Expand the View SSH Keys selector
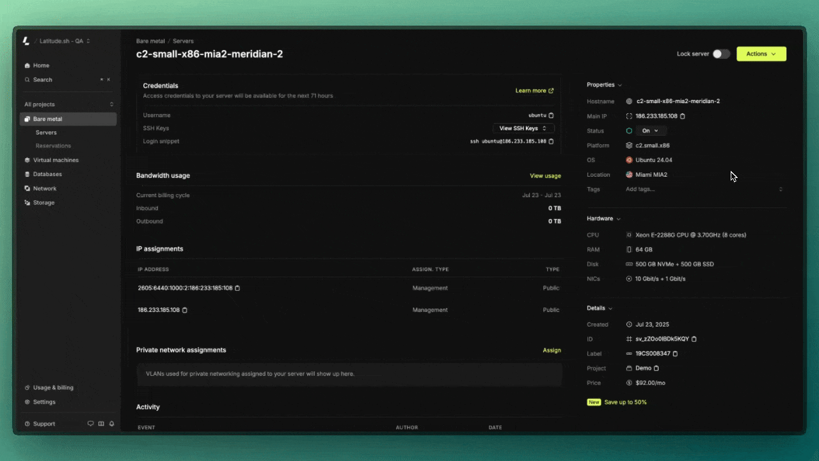Image resolution: width=819 pixels, height=461 pixels. (x=523, y=129)
